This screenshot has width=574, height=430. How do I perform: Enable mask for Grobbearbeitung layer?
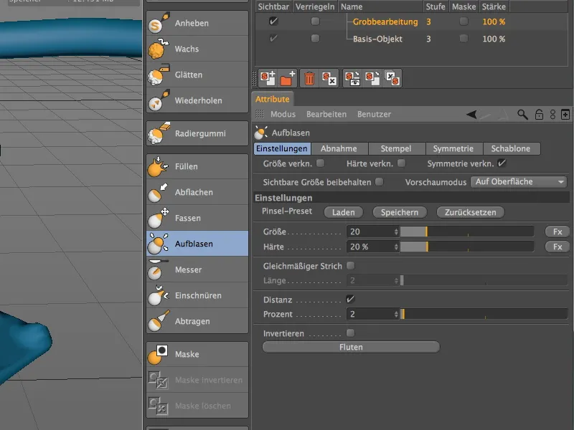pyautogui.click(x=464, y=21)
